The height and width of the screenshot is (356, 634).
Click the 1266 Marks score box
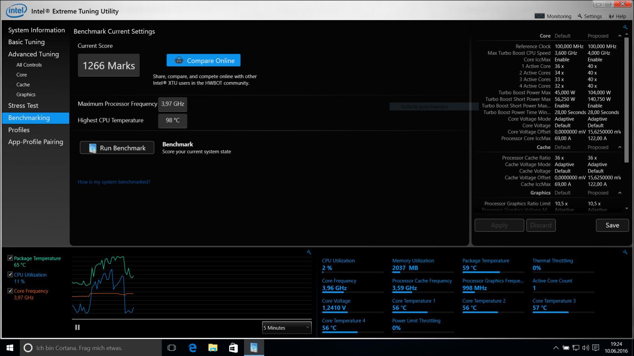click(x=109, y=65)
